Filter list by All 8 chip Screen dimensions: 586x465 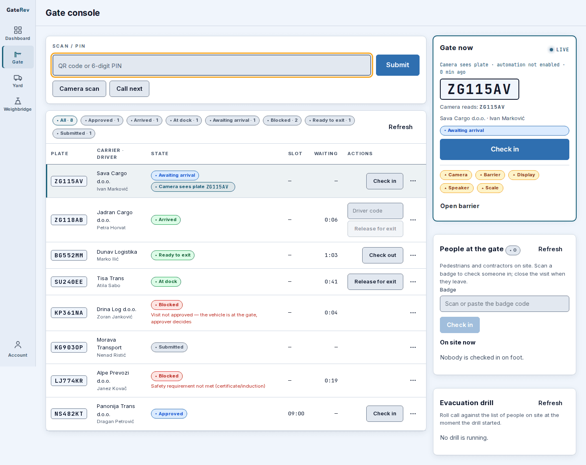pyautogui.click(x=65, y=121)
